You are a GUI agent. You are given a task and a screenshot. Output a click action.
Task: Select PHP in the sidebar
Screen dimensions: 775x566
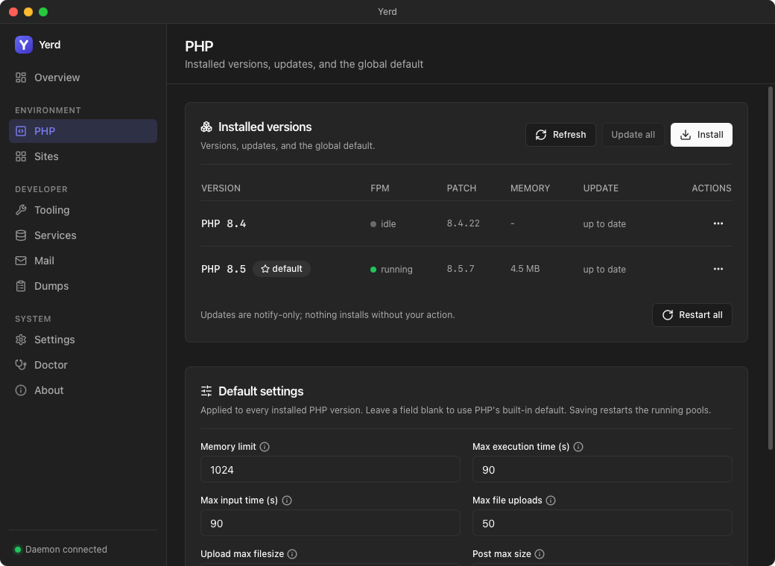pos(83,131)
